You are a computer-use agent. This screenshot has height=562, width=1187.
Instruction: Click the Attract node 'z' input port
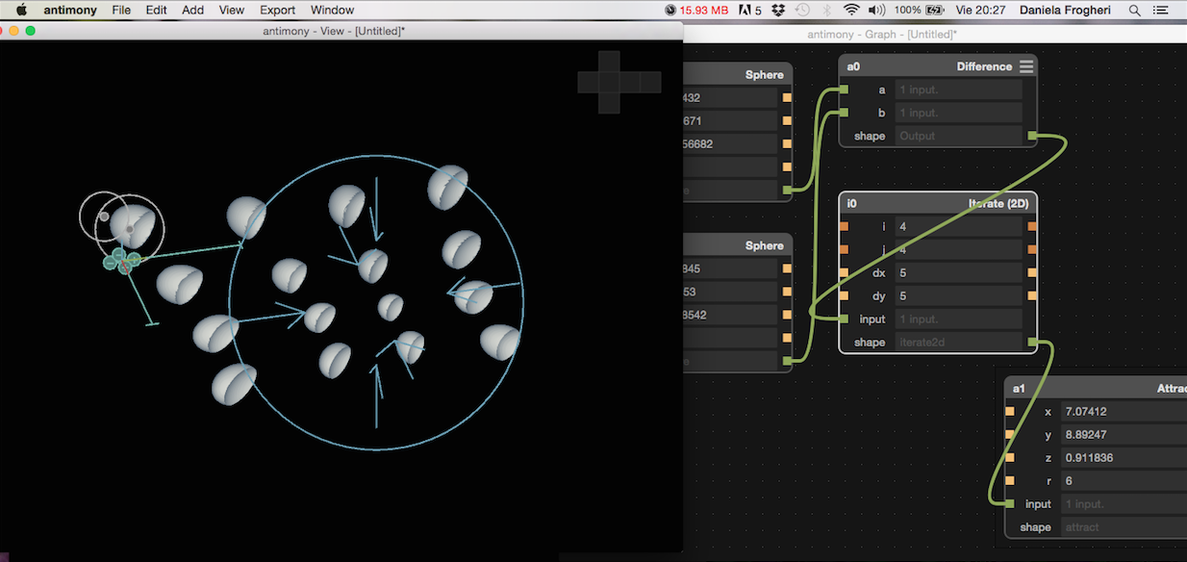point(1010,458)
